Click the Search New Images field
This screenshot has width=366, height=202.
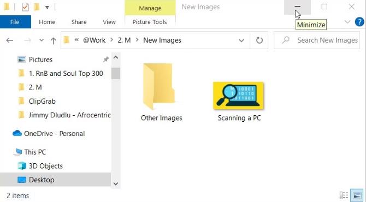(317, 40)
